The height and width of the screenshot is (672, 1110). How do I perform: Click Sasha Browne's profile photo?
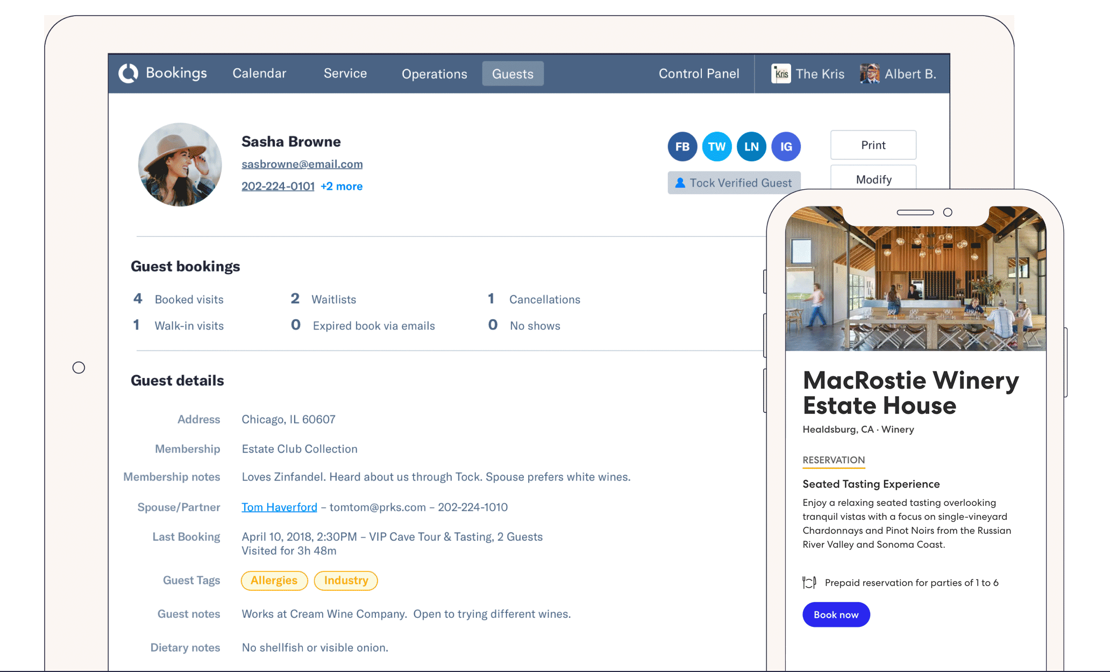coord(180,165)
